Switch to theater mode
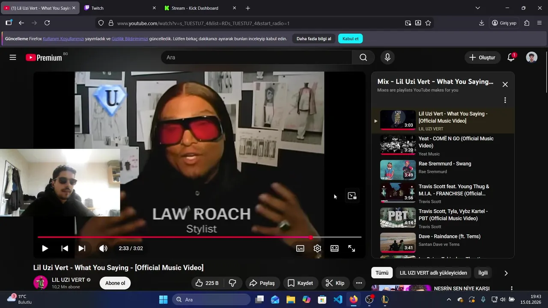This screenshot has width=548, height=308. coord(334,248)
